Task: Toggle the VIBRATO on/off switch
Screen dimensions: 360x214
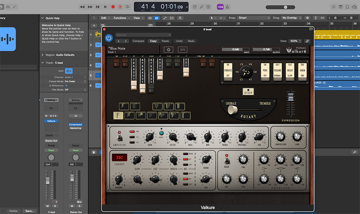Action: (x=228, y=70)
